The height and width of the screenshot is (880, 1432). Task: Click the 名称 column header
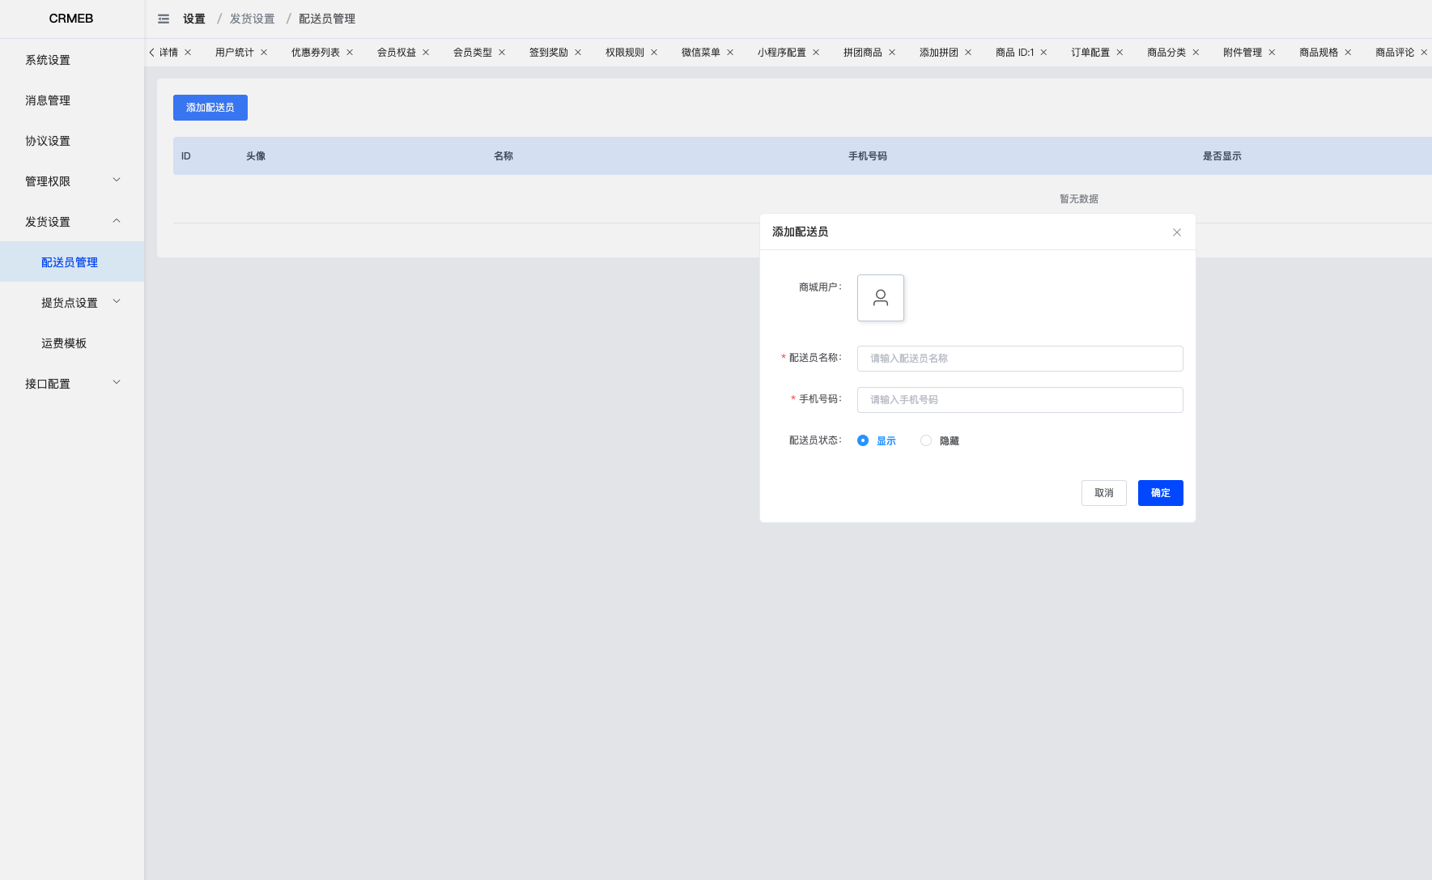[504, 156]
